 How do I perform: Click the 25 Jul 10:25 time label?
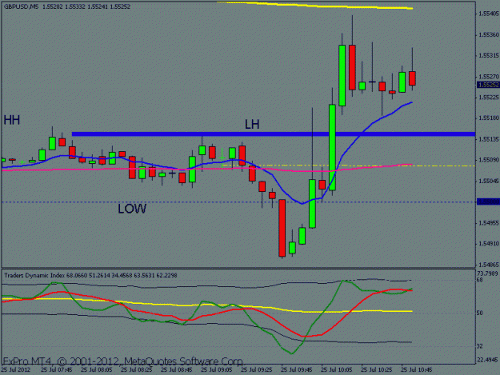[377, 370]
